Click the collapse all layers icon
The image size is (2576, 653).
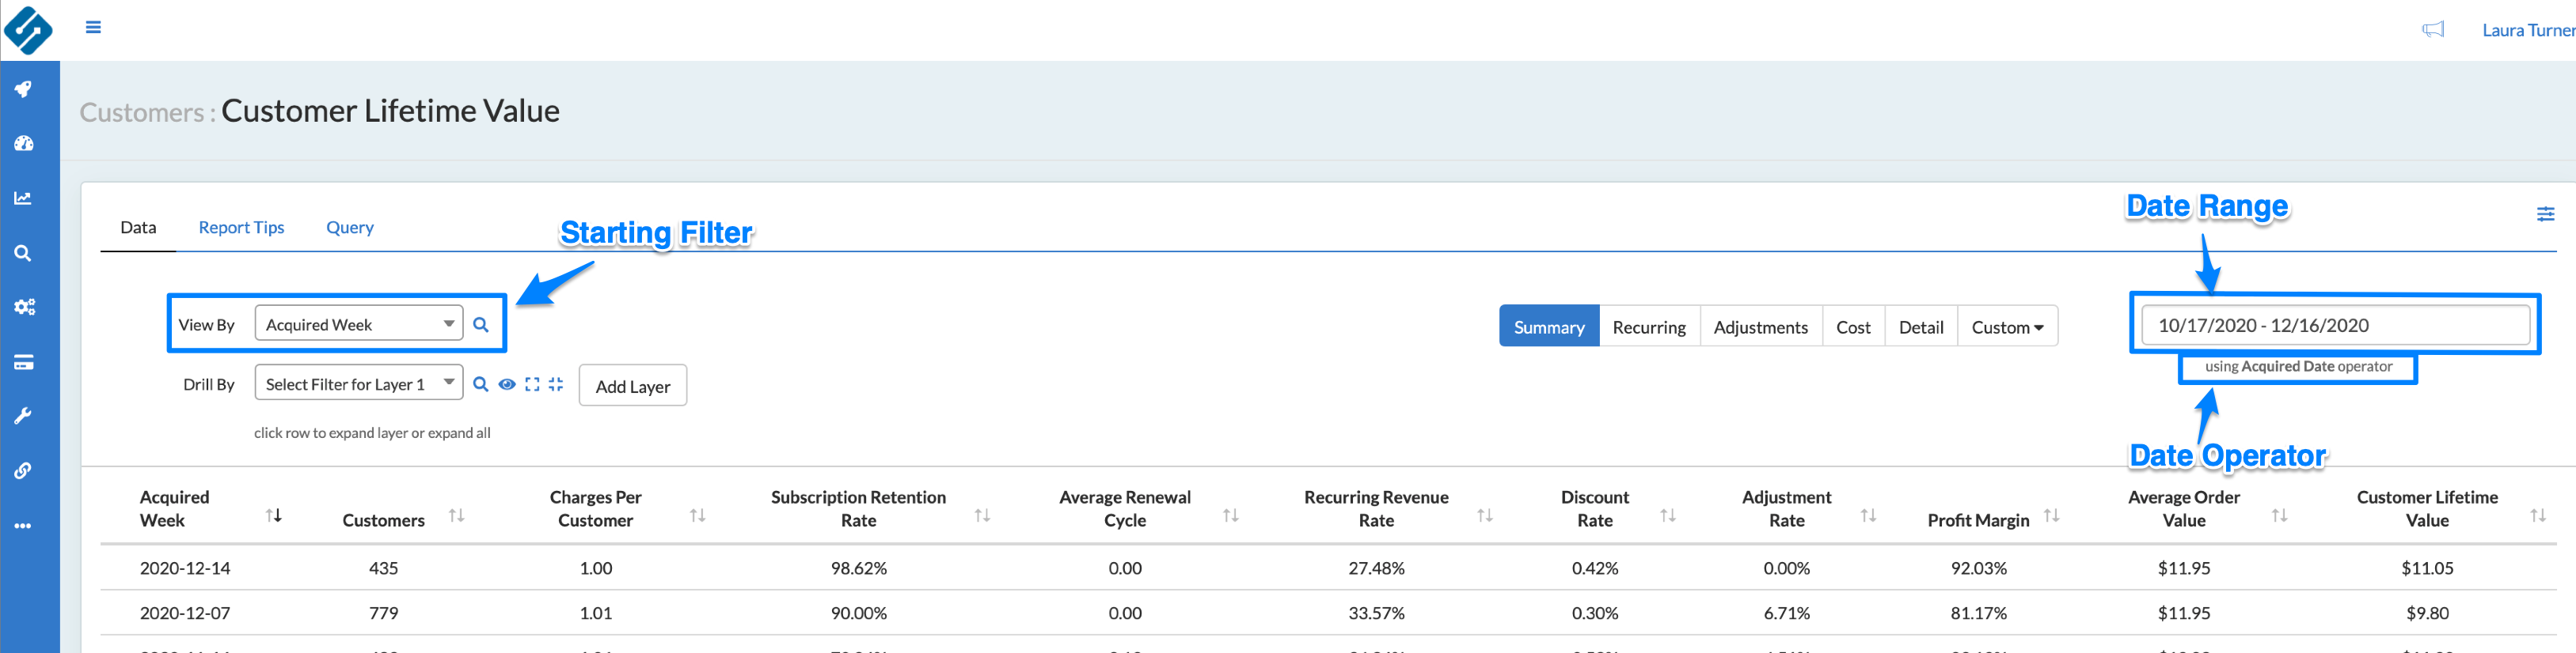(x=556, y=384)
